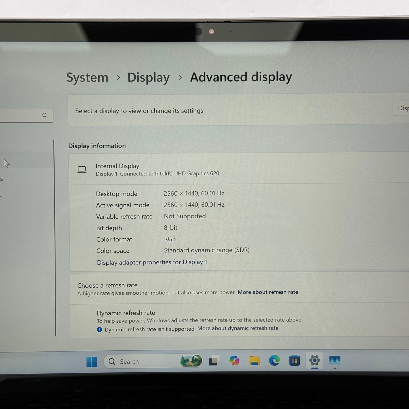Open the display selector dropdown
This screenshot has width=409, height=409.
(401, 108)
